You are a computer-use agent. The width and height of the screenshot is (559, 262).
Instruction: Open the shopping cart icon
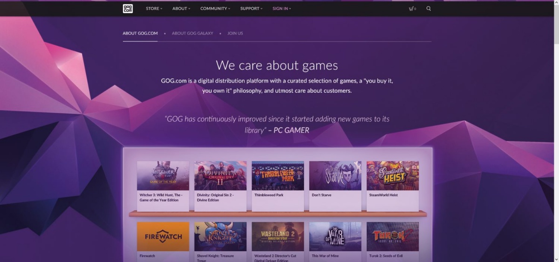point(412,8)
